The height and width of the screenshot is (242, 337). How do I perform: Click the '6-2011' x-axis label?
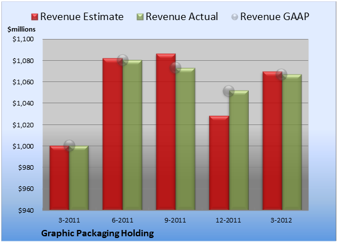tap(123, 220)
